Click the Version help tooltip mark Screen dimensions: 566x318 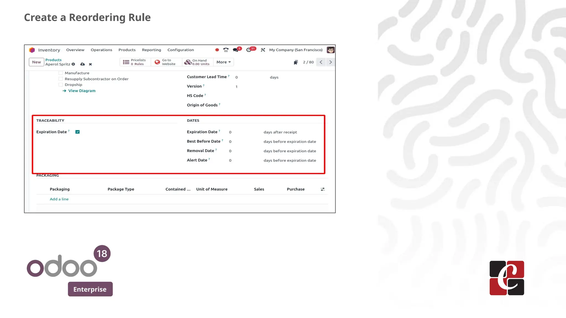pos(204,85)
